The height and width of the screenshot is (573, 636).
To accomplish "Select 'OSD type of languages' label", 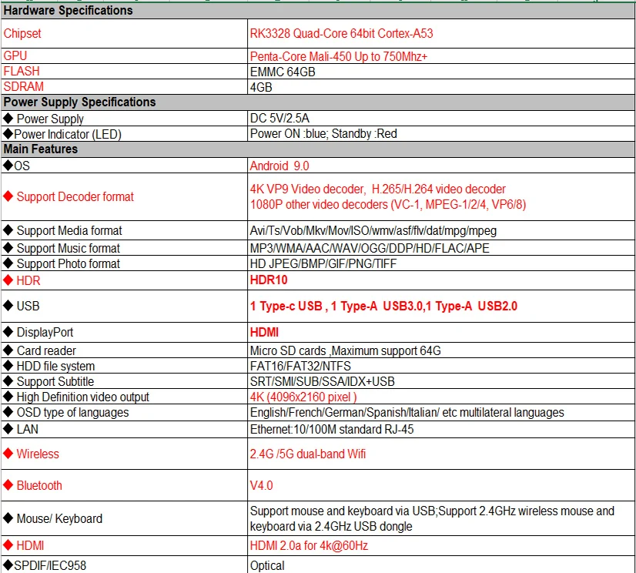I will tap(124, 412).
